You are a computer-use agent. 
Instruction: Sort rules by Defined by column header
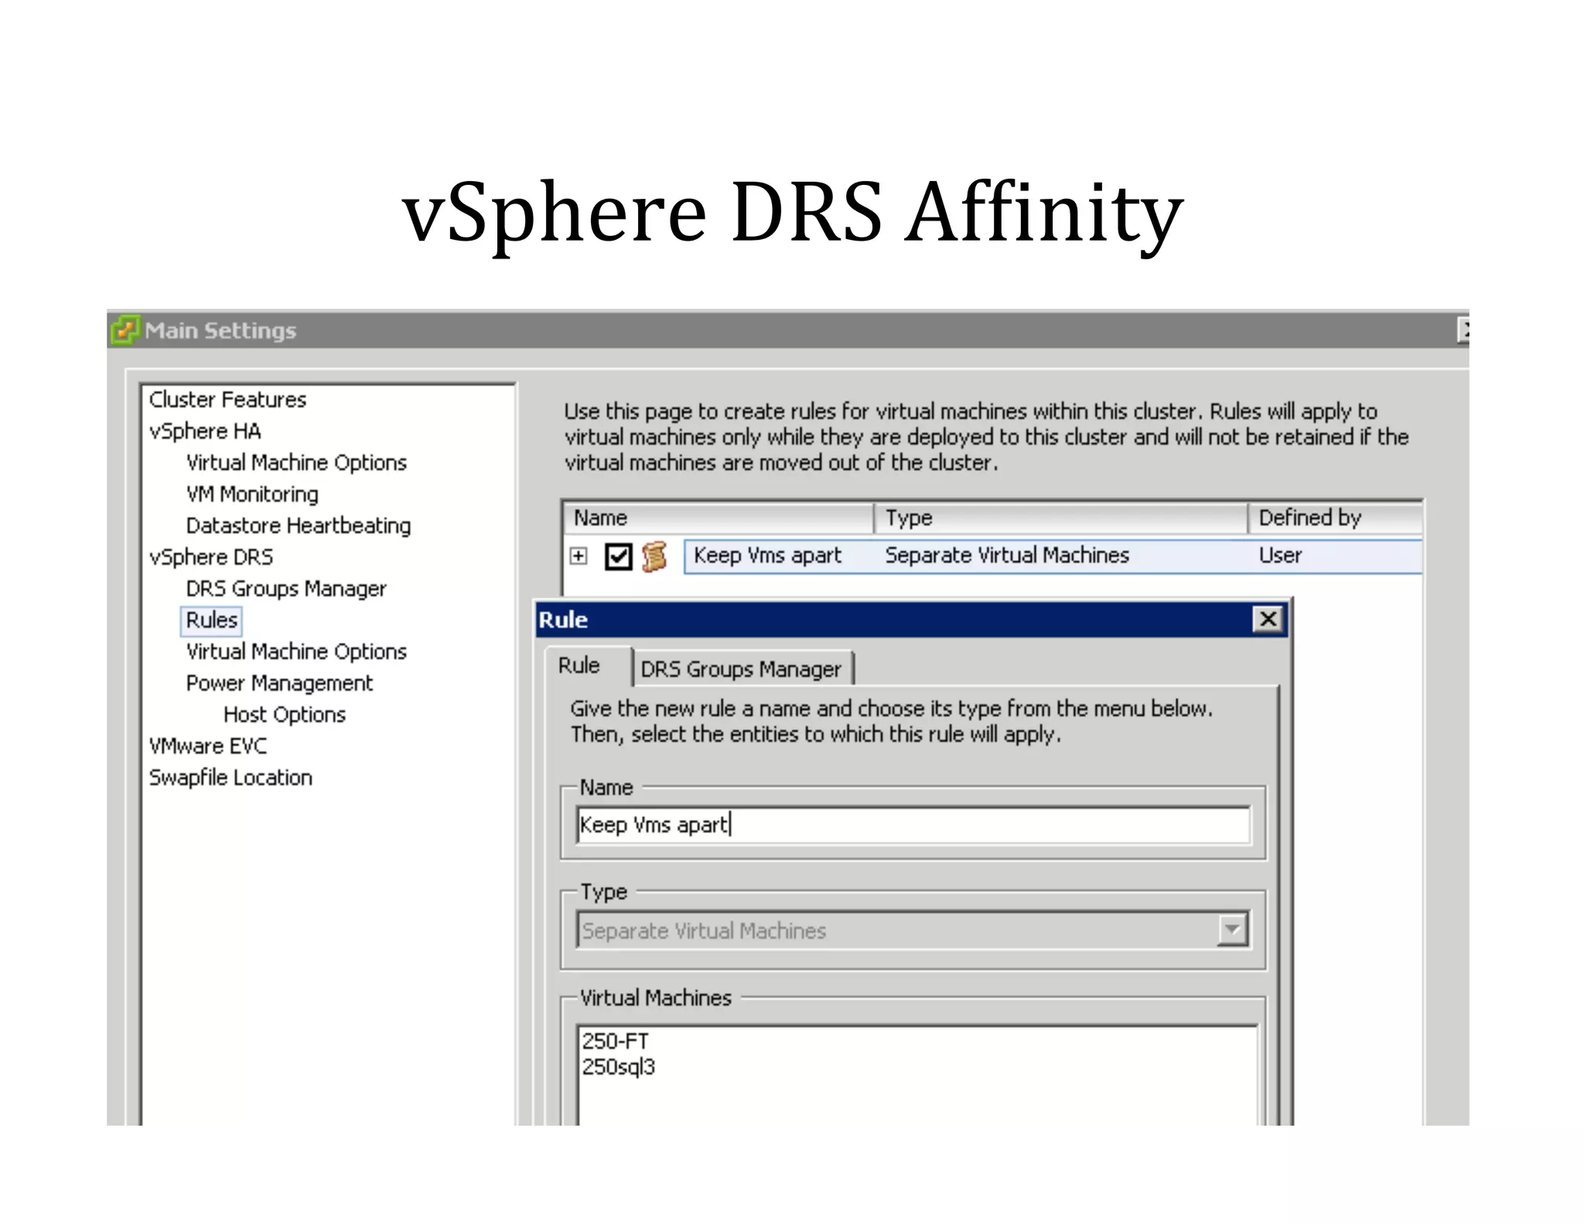point(1335,518)
